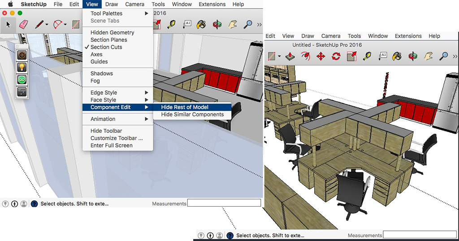The width and height of the screenshot is (459, 241).
Task: Click the credits info icon in right status bar
Action: tap(210, 236)
